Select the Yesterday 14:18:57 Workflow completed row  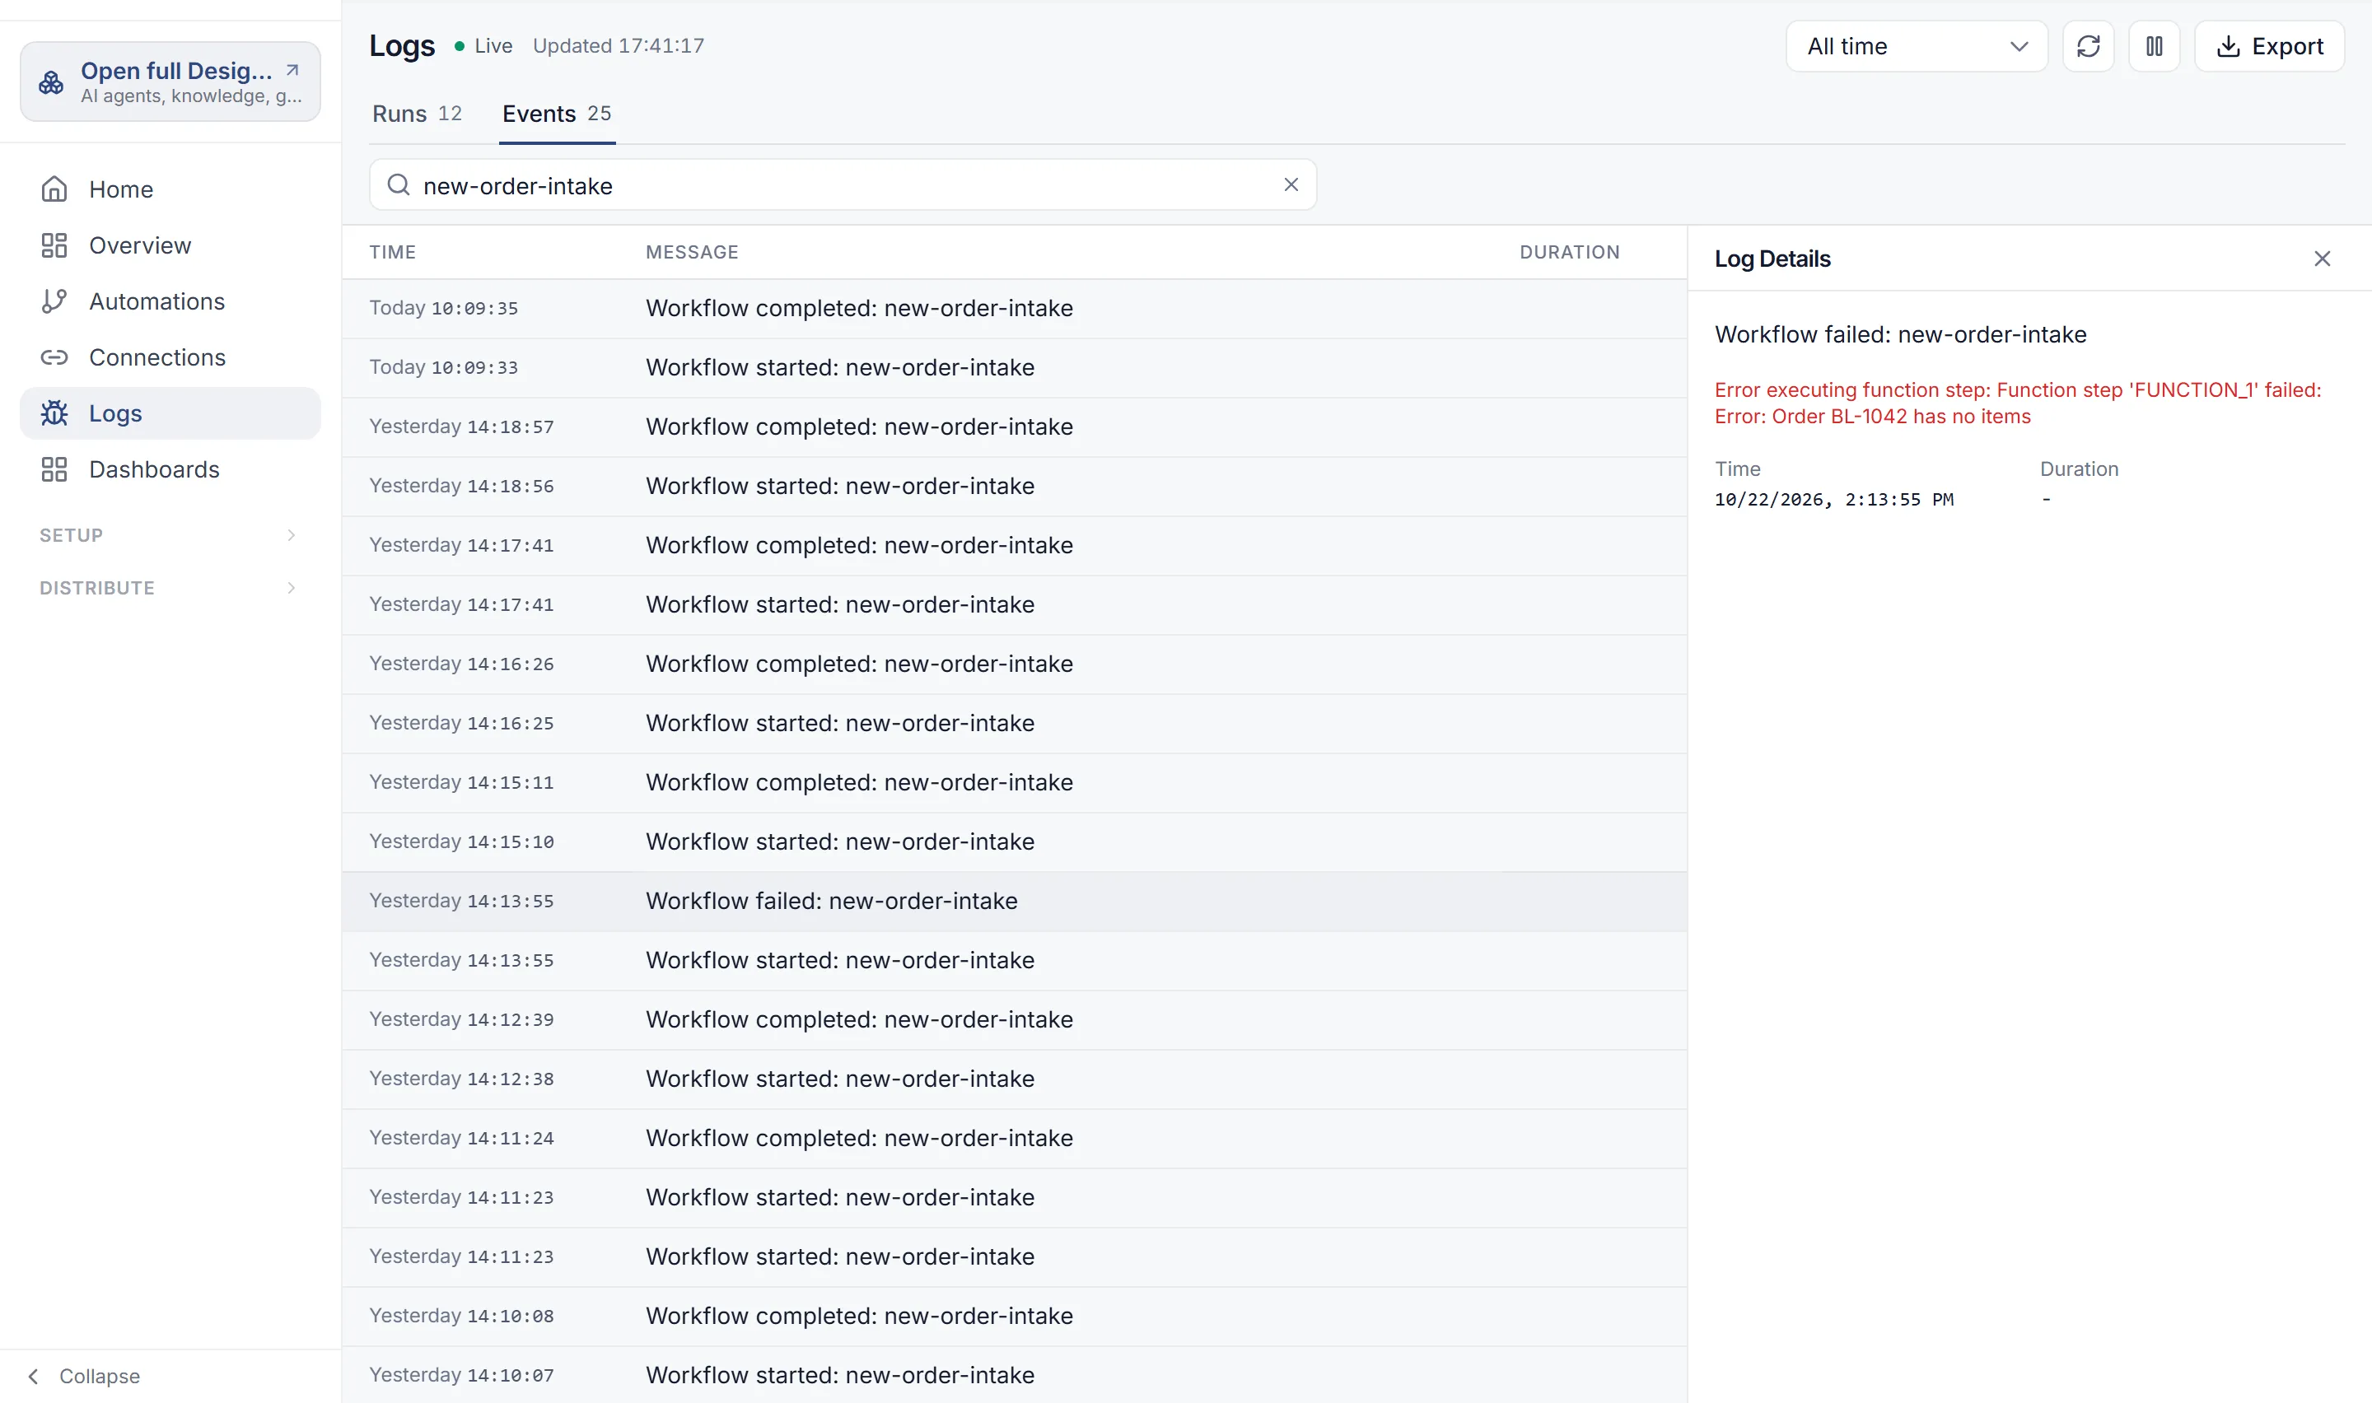coord(1015,427)
